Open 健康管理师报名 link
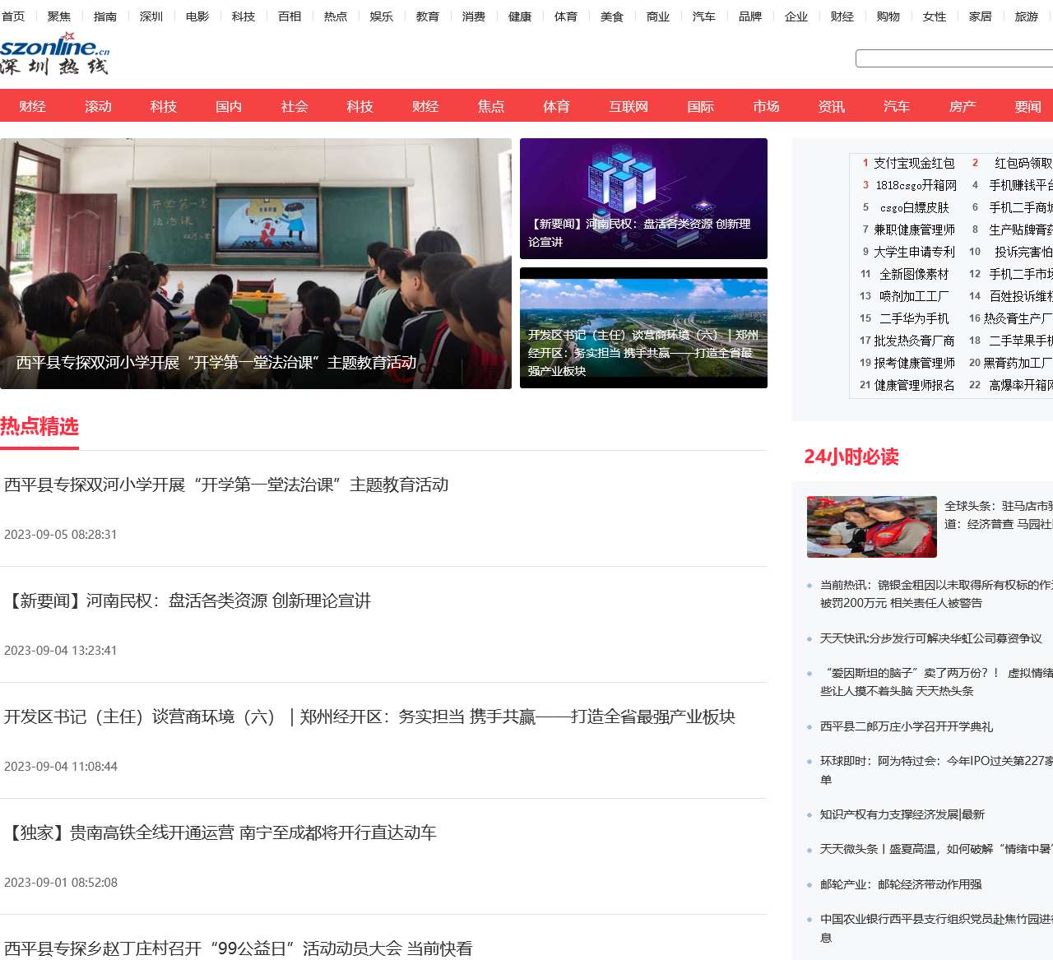 (914, 385)
